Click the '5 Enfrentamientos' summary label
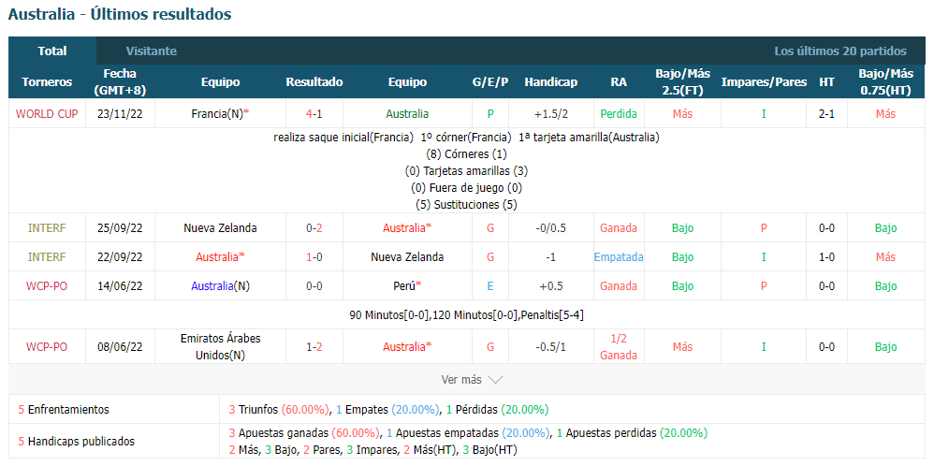 click(64, 410)
